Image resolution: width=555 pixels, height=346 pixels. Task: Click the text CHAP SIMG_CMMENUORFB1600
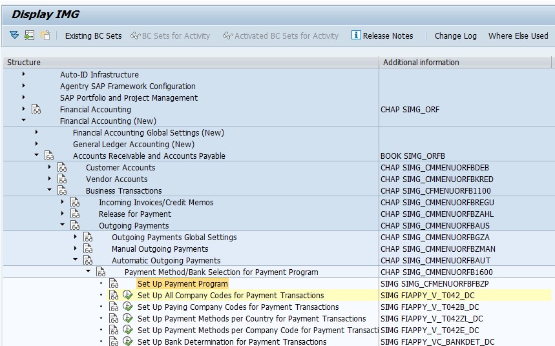437,272
